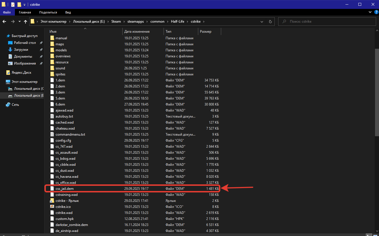Open the cstrike shortcut icon
This screenshot has height=236, width=379.
coord(52,201)
